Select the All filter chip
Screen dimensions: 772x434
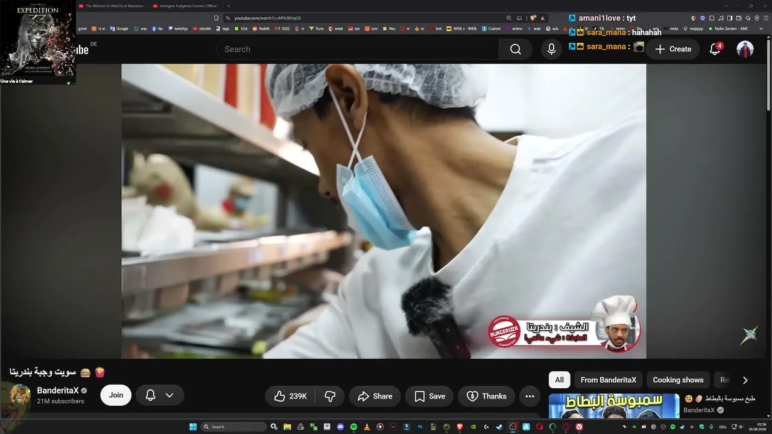pos(559,380)
